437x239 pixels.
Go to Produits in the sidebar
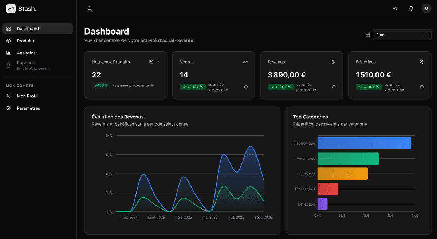pos(38,41)
